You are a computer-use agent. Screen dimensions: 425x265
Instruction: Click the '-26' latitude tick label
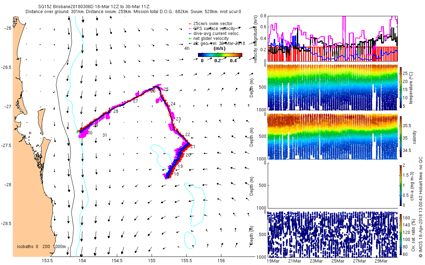click(7, 28)
